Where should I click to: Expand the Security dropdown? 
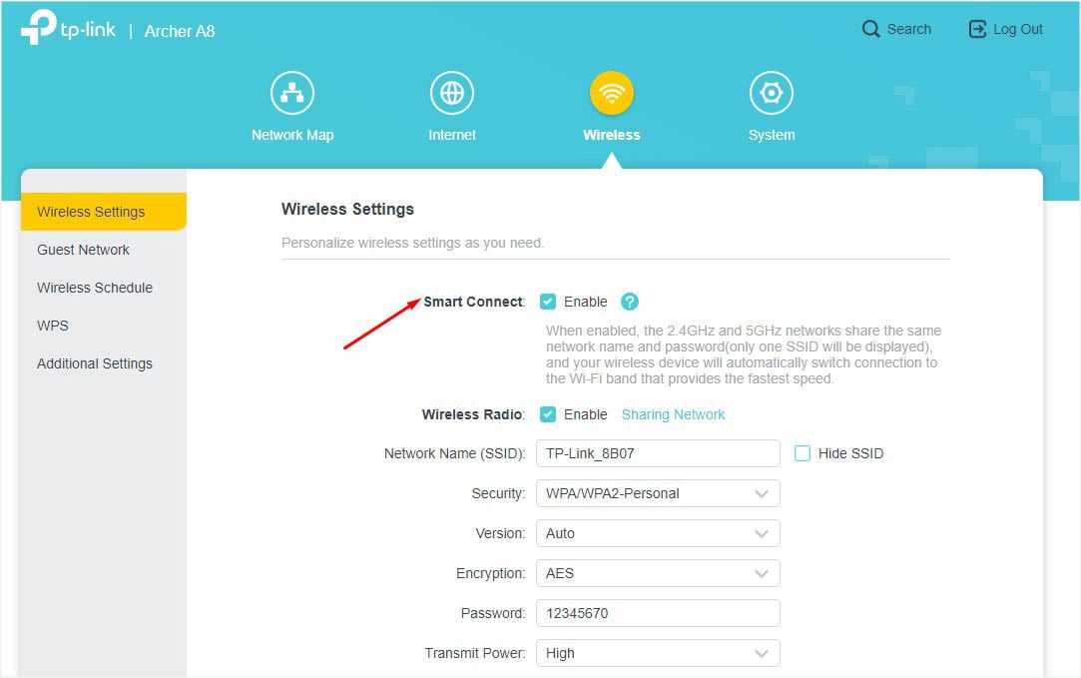659,493
